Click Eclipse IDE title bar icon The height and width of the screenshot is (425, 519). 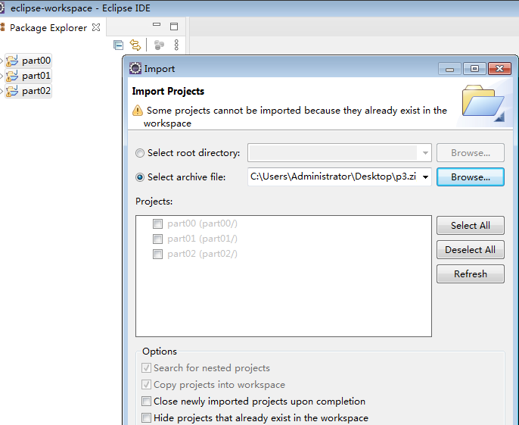[2, 8]
